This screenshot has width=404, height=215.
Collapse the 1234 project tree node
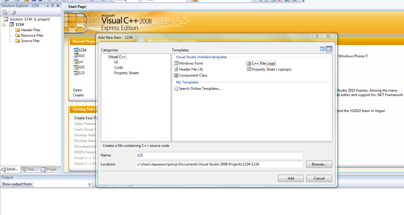point(4,25)
